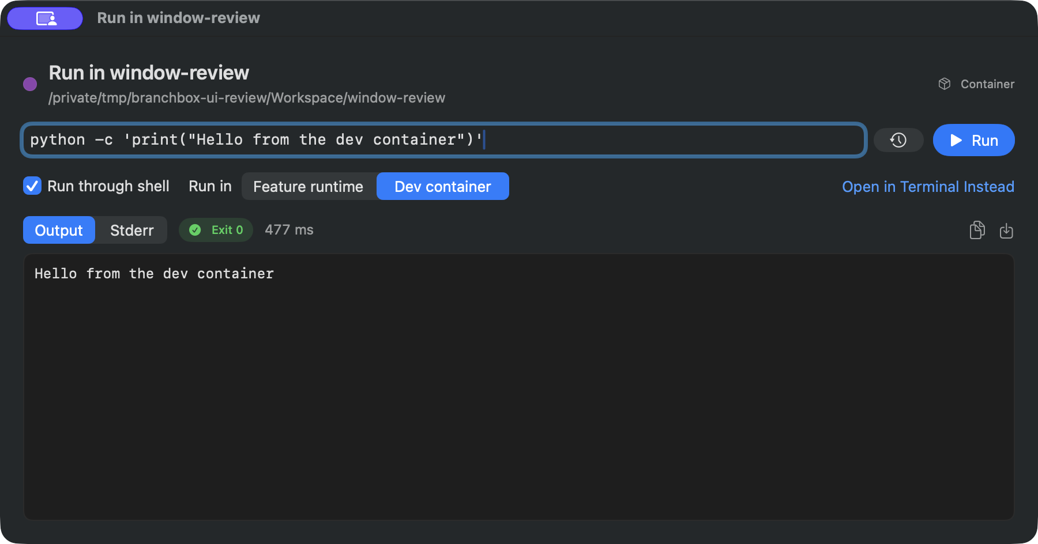Click the purple status dot beside the title

point(30,84)
